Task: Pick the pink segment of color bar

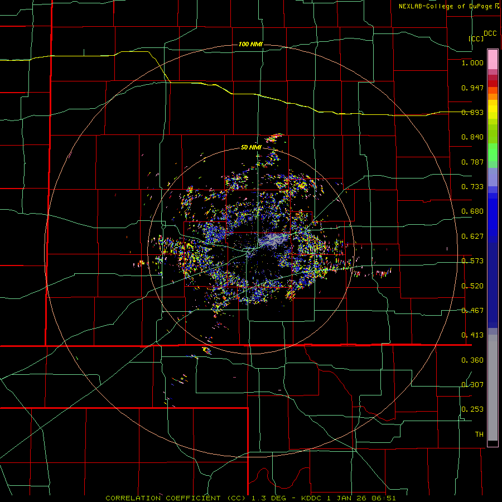Action: tap(493, 59)
